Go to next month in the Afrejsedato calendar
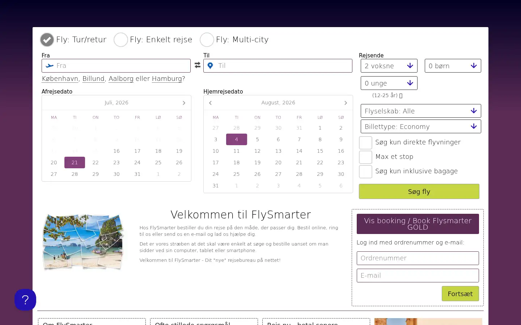This screenshot has height=325, width=521. 184,103
